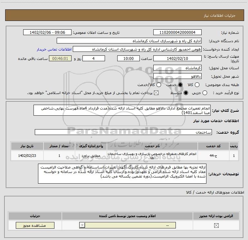248x240 pixels.
Task: Click the اطلاعات خدمات مورد نیاز heading
Action: (216, 121)
